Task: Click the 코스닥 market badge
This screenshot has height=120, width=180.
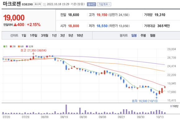Action: (38, 4)
